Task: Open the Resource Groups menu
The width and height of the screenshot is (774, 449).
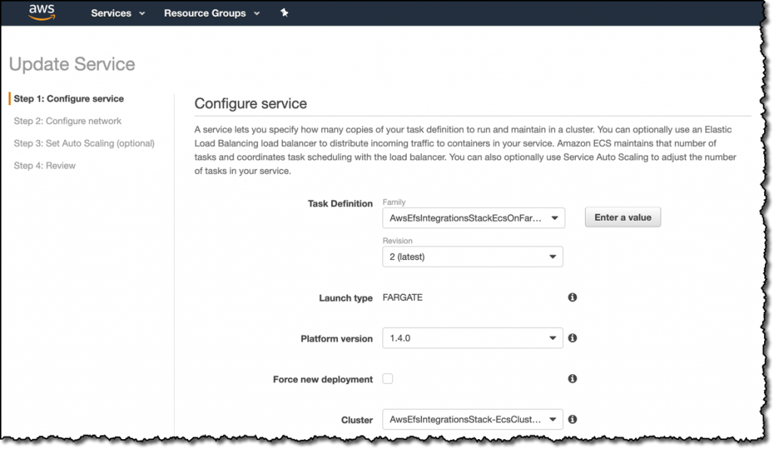Action: (x=212, y=14)
